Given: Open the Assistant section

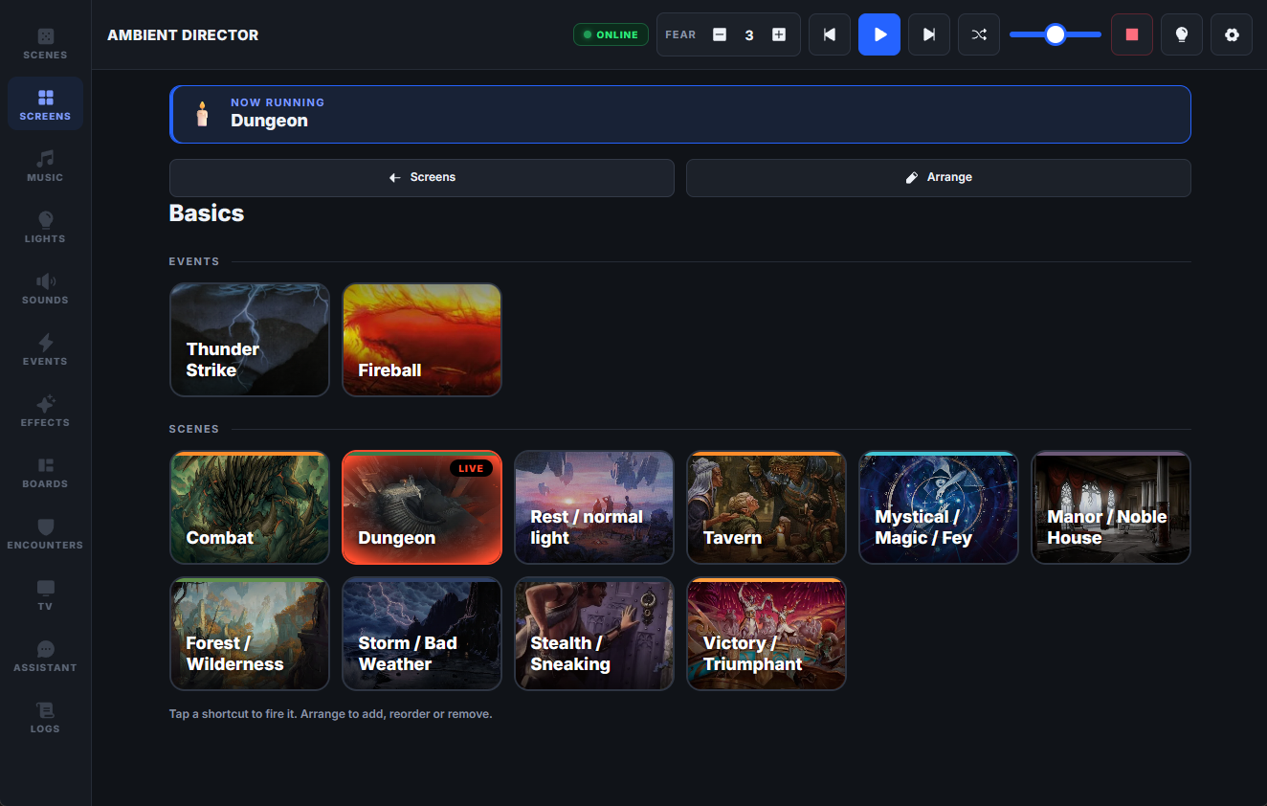Looking at the screenshot, I should pyautogui.click(x=45, y=655).
